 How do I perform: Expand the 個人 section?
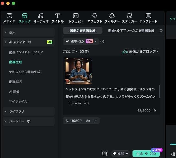click(x=29, y=32)
